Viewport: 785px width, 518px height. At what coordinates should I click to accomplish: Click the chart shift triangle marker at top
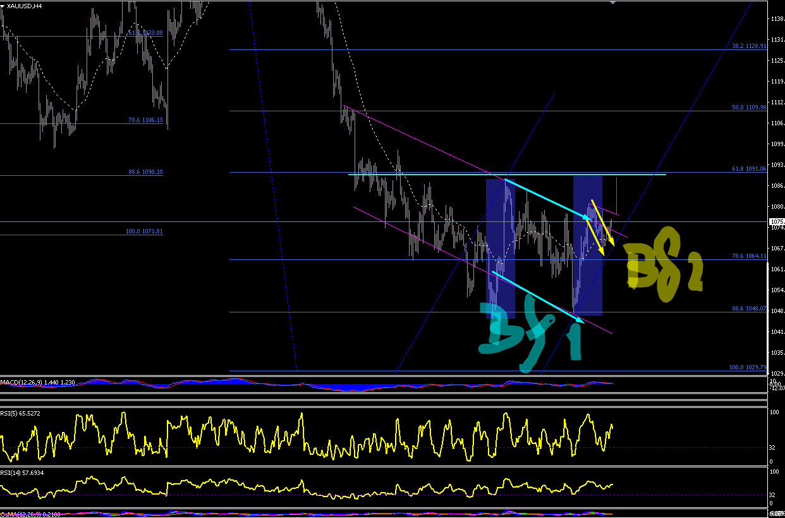point(612,3)
